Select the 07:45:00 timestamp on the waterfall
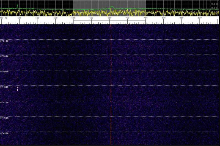The image size is (220, 146). click(x=4, y=133)
